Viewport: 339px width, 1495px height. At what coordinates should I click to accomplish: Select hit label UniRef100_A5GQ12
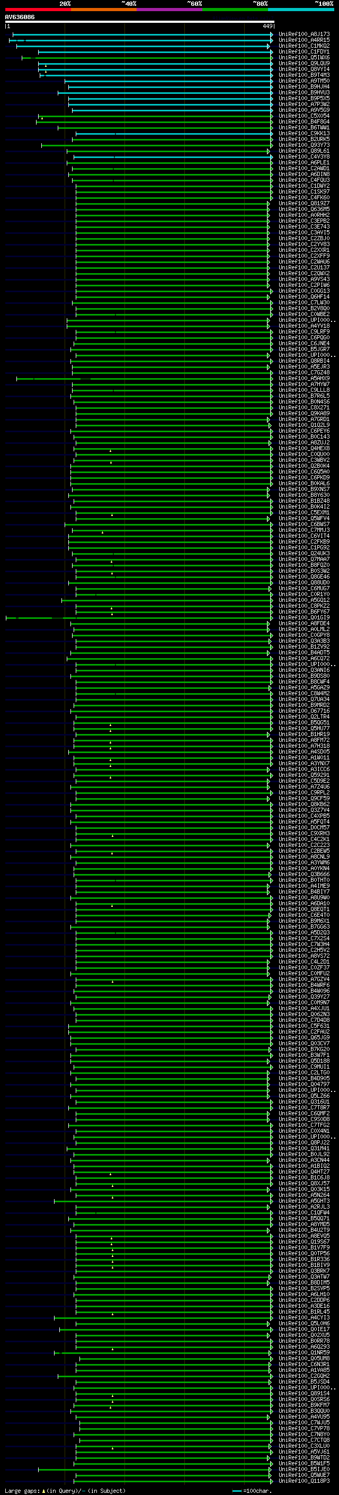[304, 600]
